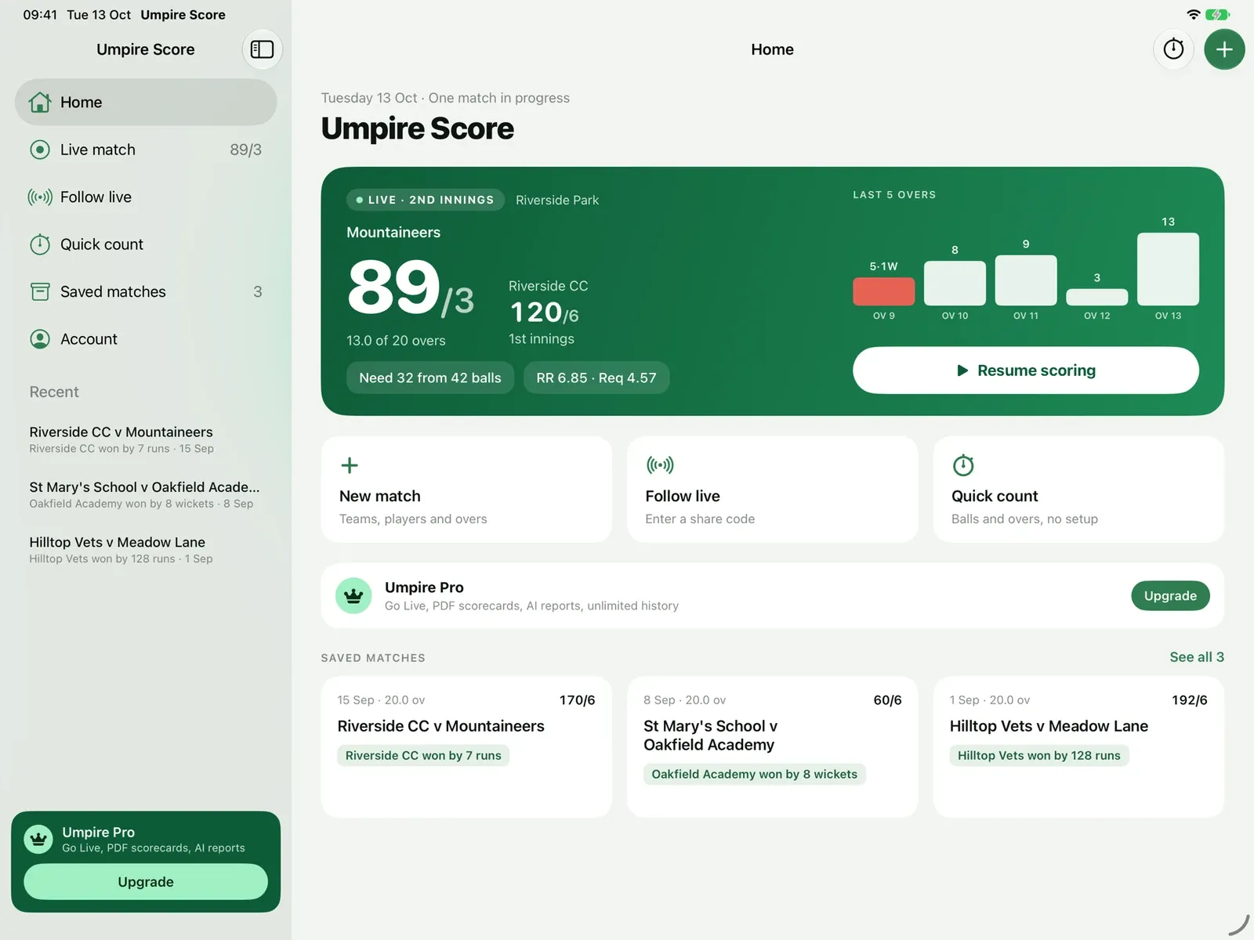Open saved match card scoring 60/6
The width and height of the screenshot is (1254, 940).
coord(772,747)
